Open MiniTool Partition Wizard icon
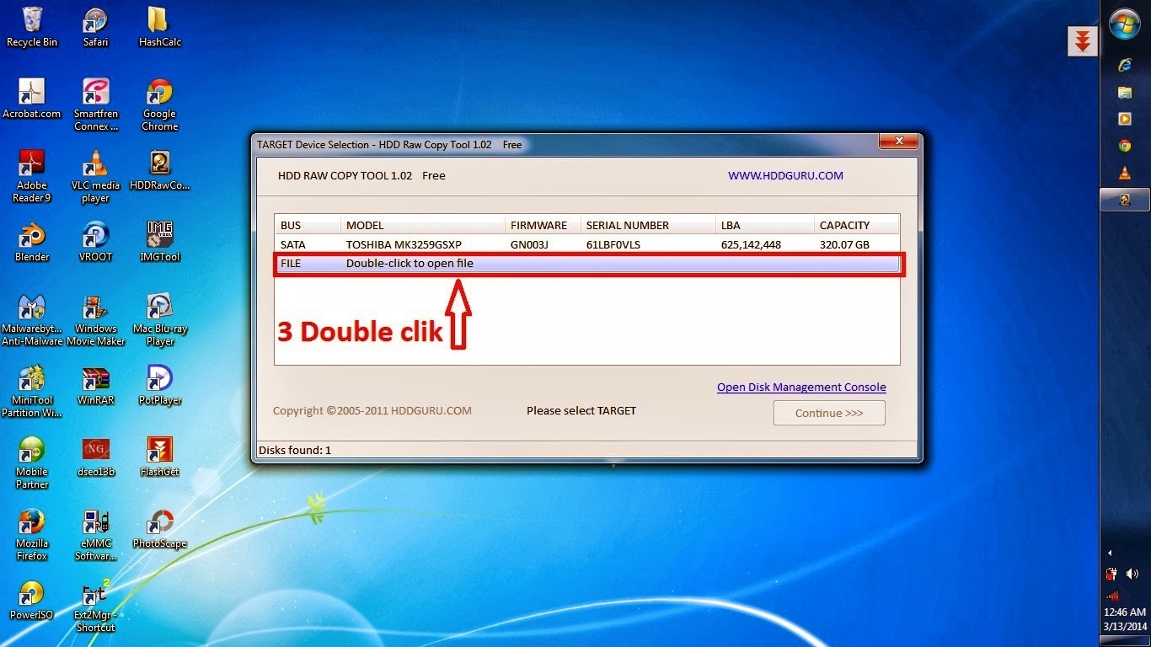This screenshot has width=1151, height=647. click(32, 391)
